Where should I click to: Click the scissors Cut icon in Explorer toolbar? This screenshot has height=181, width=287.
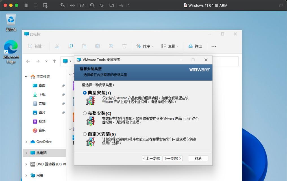coord(57,46)
